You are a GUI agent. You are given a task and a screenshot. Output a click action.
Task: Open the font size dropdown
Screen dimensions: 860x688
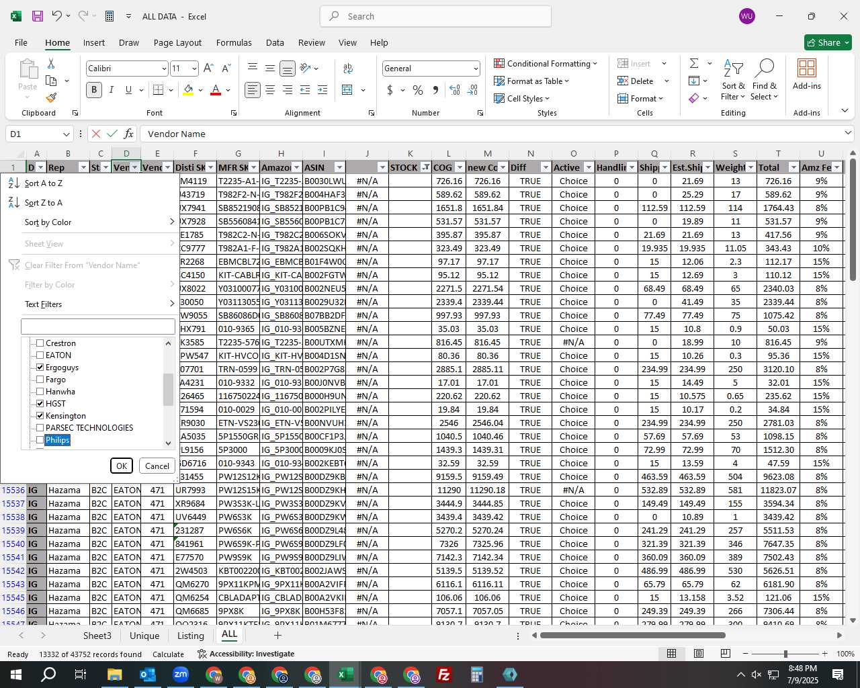coord(194,69)
